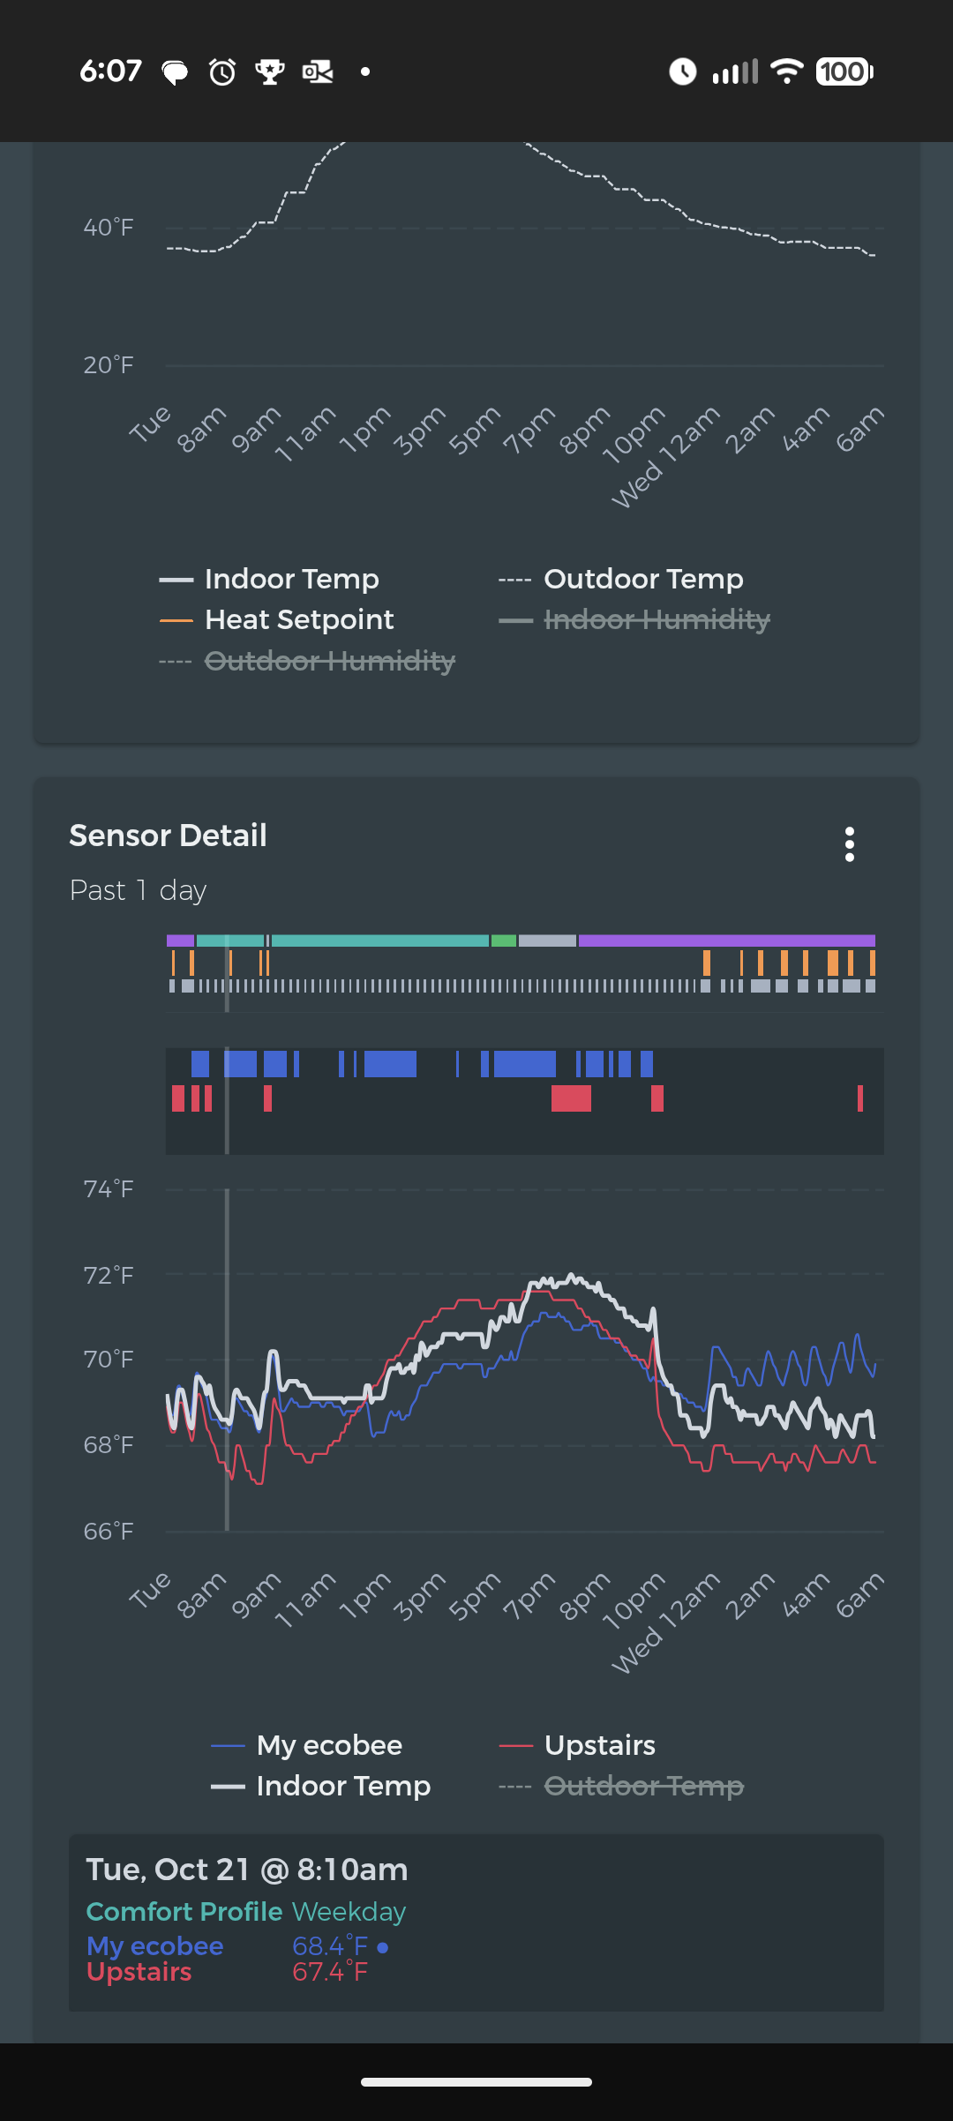This screenshot has width=953, height=2121.
Task: Enable Outdoor Temp in Sensor Detail legend
Action: [643, 1786]
